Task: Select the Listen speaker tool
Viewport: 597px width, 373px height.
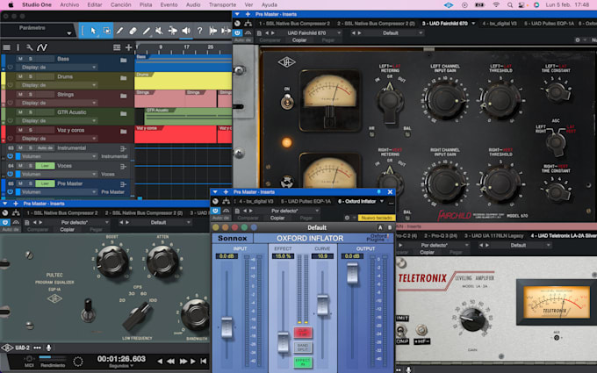Action: pyautogui.click(x=186, y=31)
